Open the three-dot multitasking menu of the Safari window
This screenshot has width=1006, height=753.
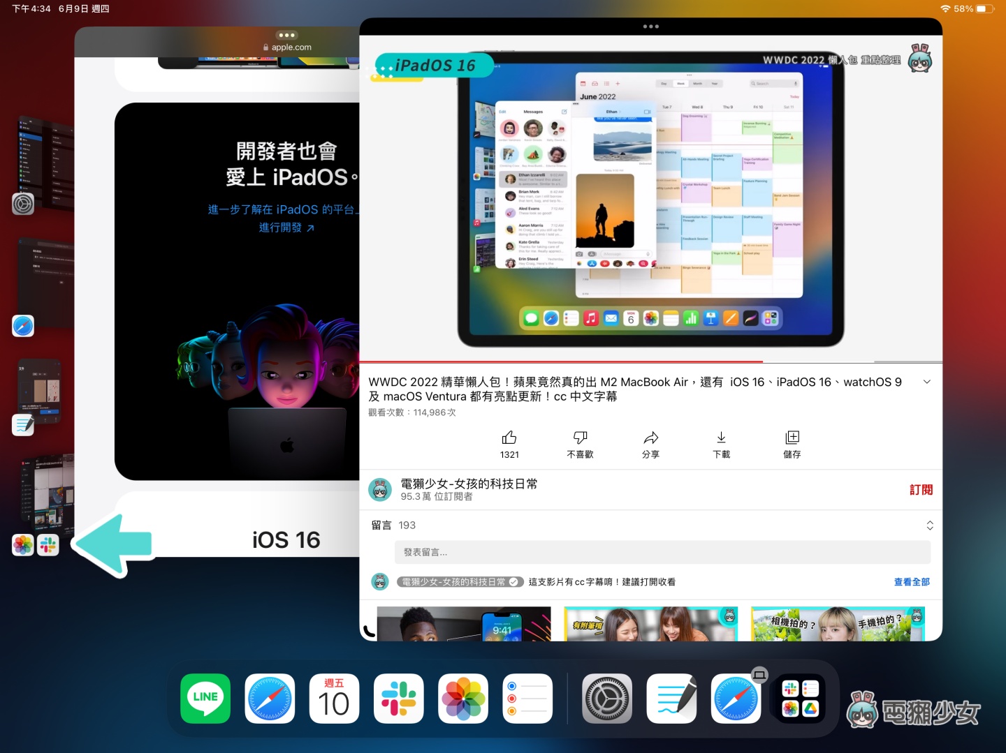coord(286,35)
